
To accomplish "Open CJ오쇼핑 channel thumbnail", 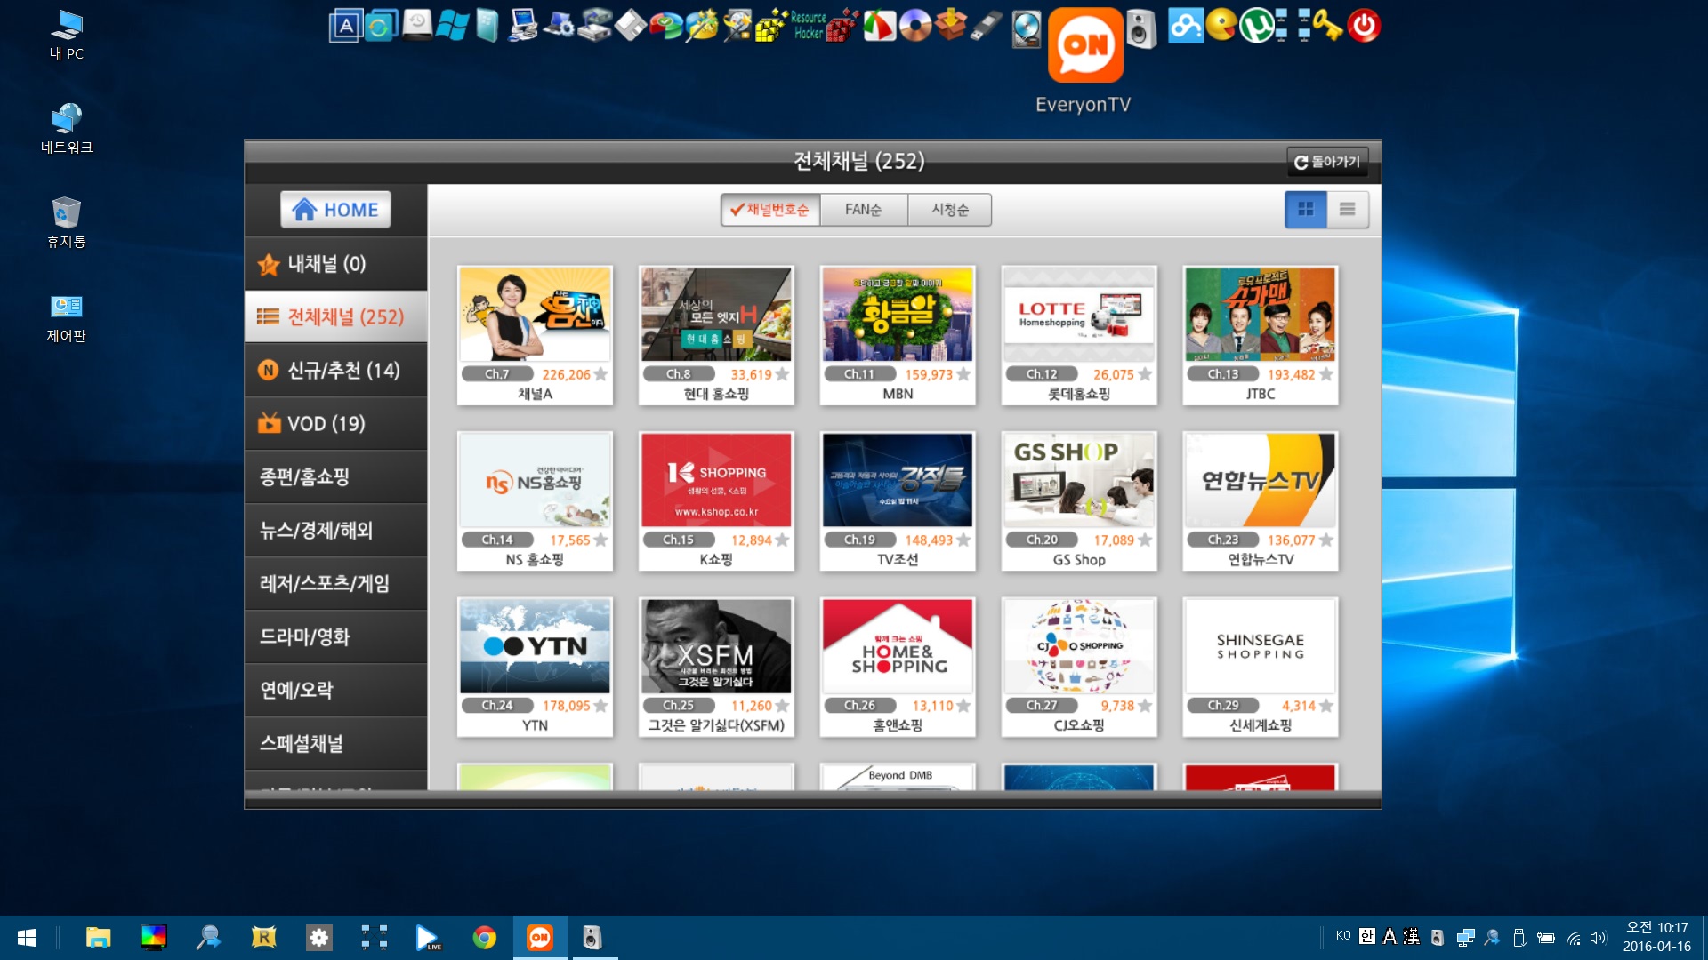I will 1079,645.
